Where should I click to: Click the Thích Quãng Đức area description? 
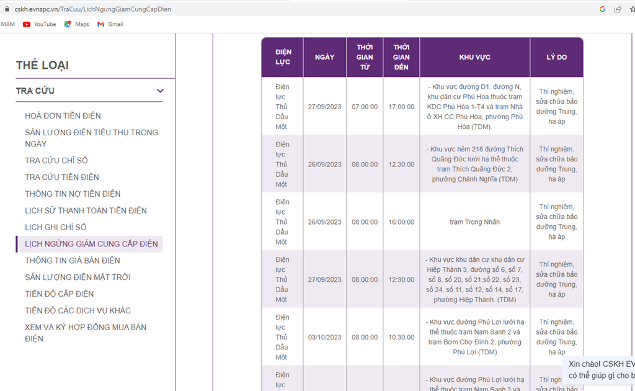coord(474,164)
